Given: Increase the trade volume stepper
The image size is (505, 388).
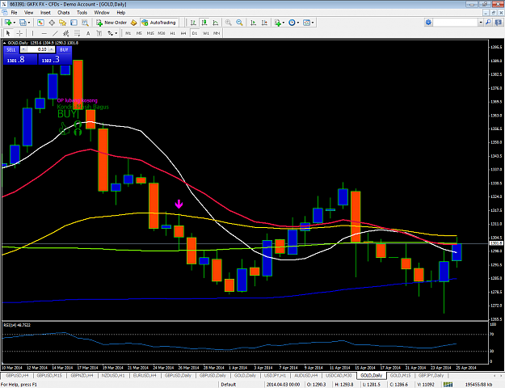Looking at the screenshot, I should (x=51, y=49).
